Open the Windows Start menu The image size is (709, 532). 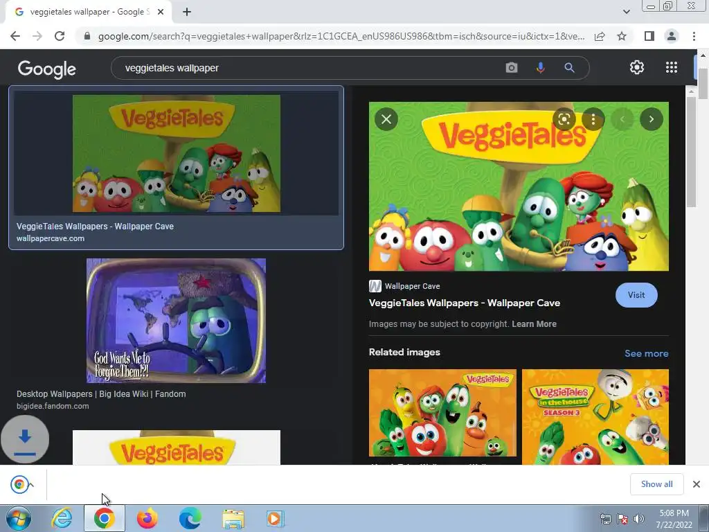click(19, 518)
